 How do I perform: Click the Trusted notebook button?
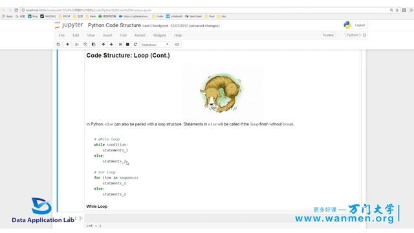pos(328,35)
